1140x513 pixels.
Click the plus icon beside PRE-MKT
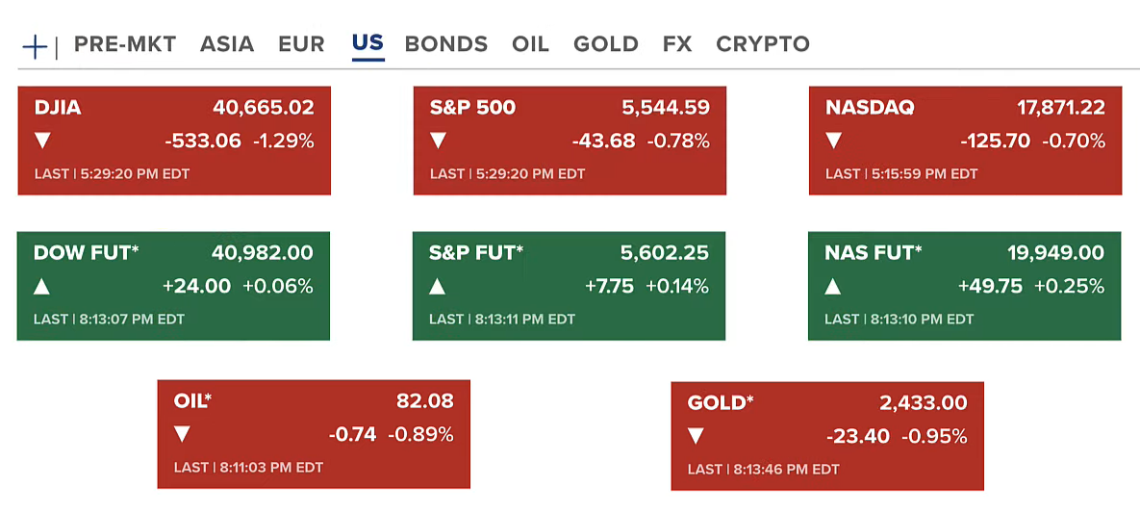point(35,45)
